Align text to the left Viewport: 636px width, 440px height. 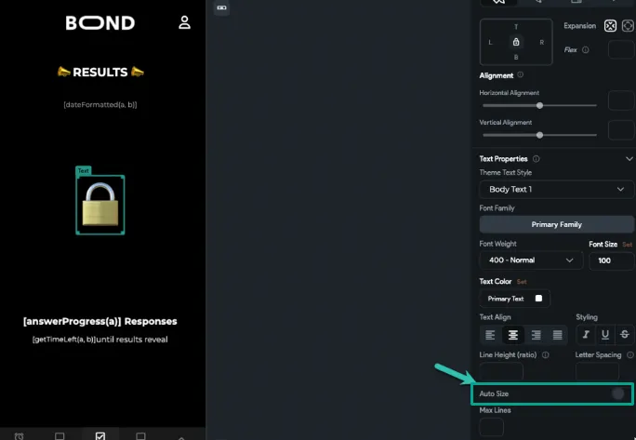(490, 335)
